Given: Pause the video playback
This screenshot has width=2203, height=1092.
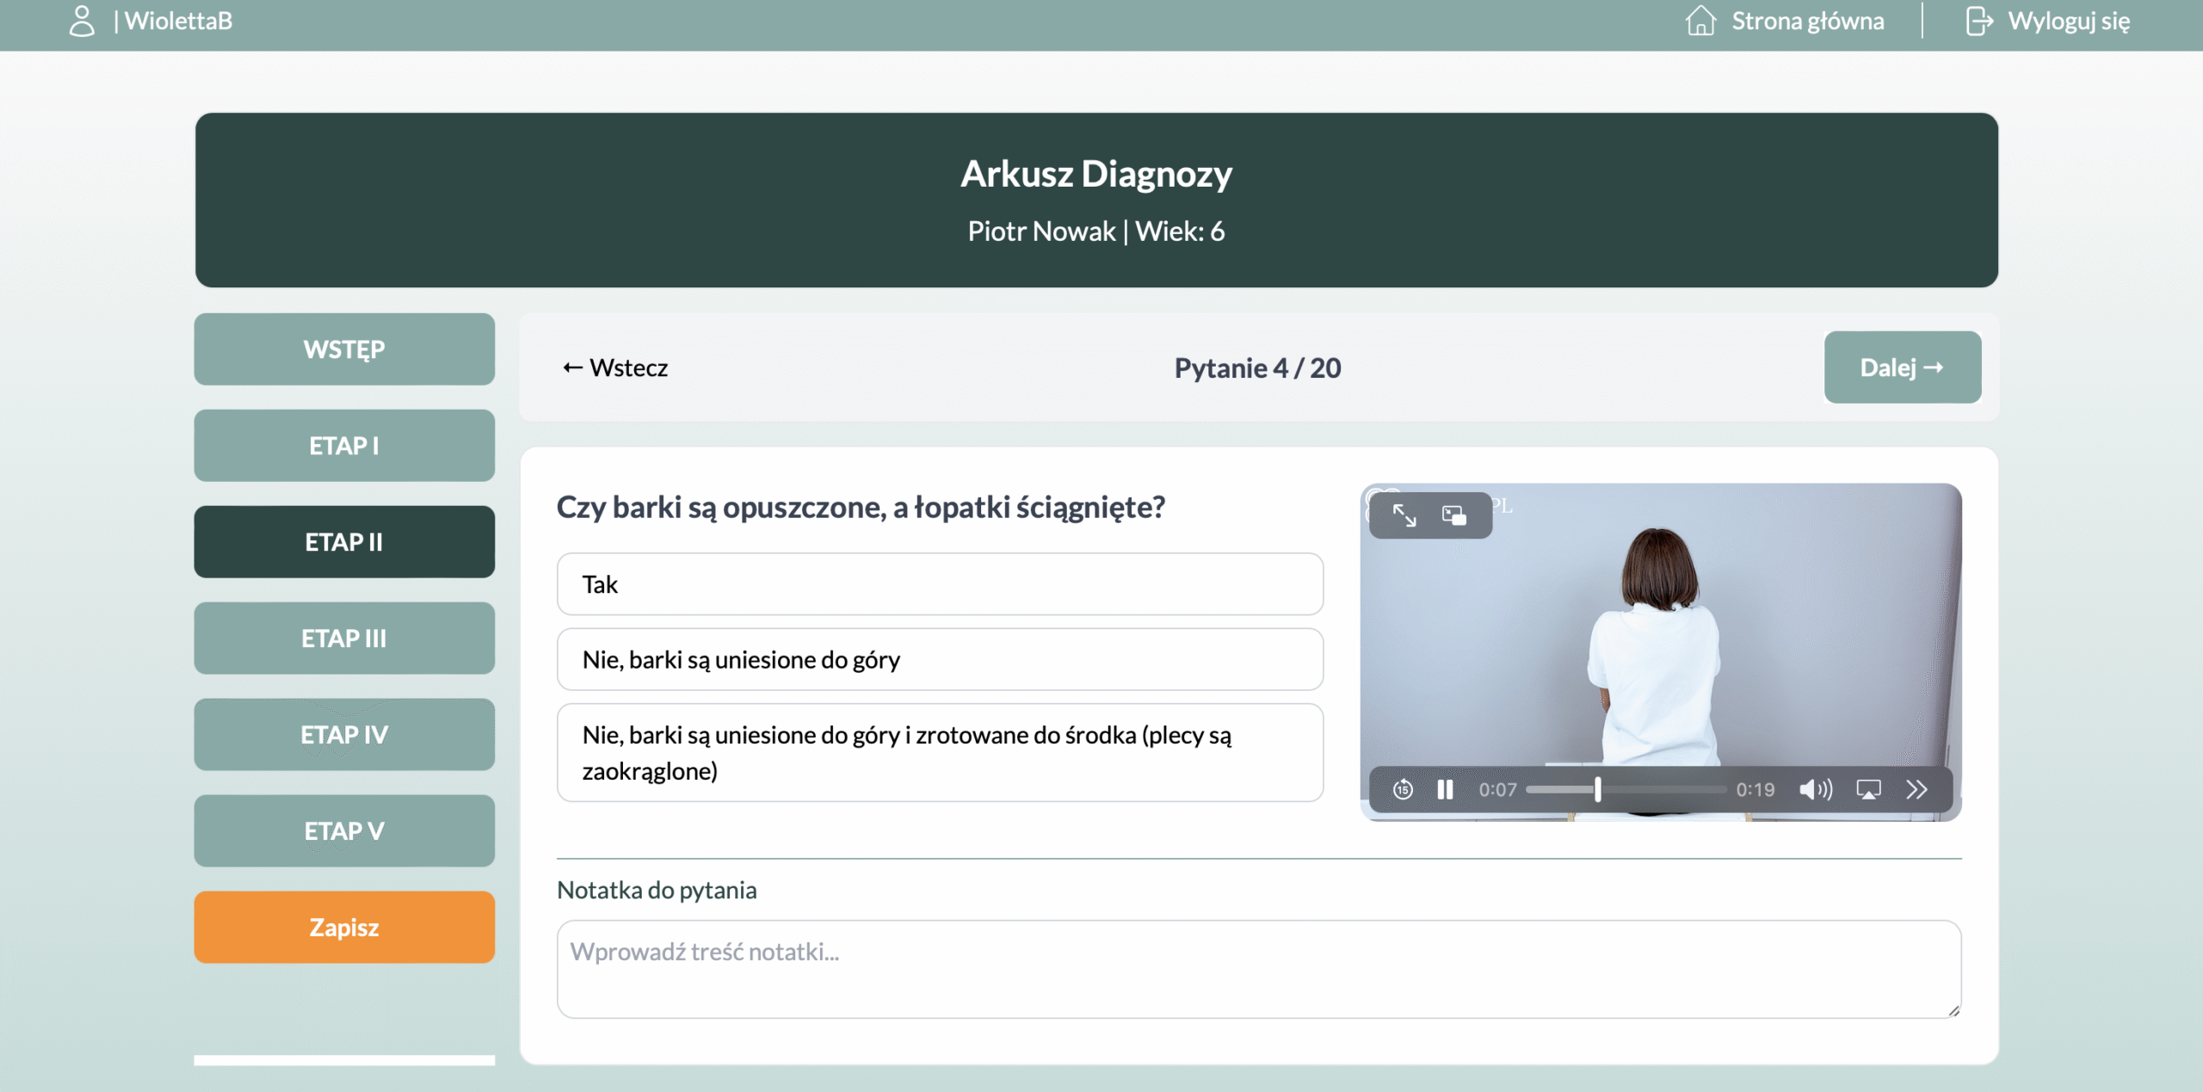Looking at the screenshot, I should [x=1445, y=789].
